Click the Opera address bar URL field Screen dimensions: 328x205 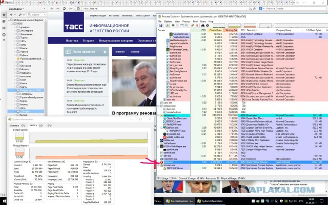pyautogui.click(x=165, y=9)
